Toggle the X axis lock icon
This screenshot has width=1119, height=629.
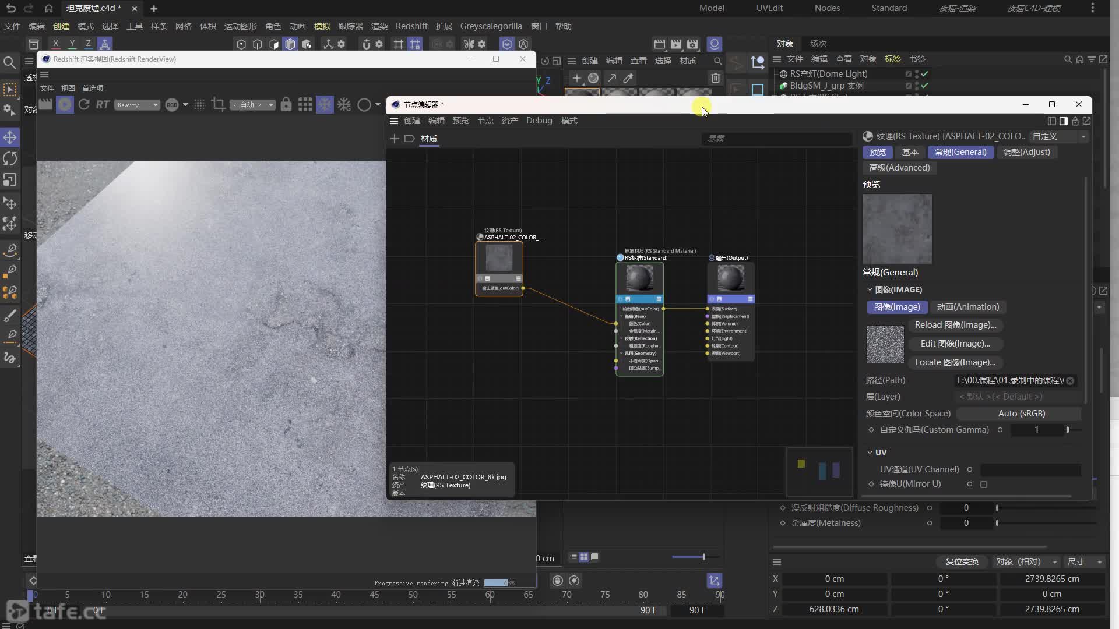(55, 44)
